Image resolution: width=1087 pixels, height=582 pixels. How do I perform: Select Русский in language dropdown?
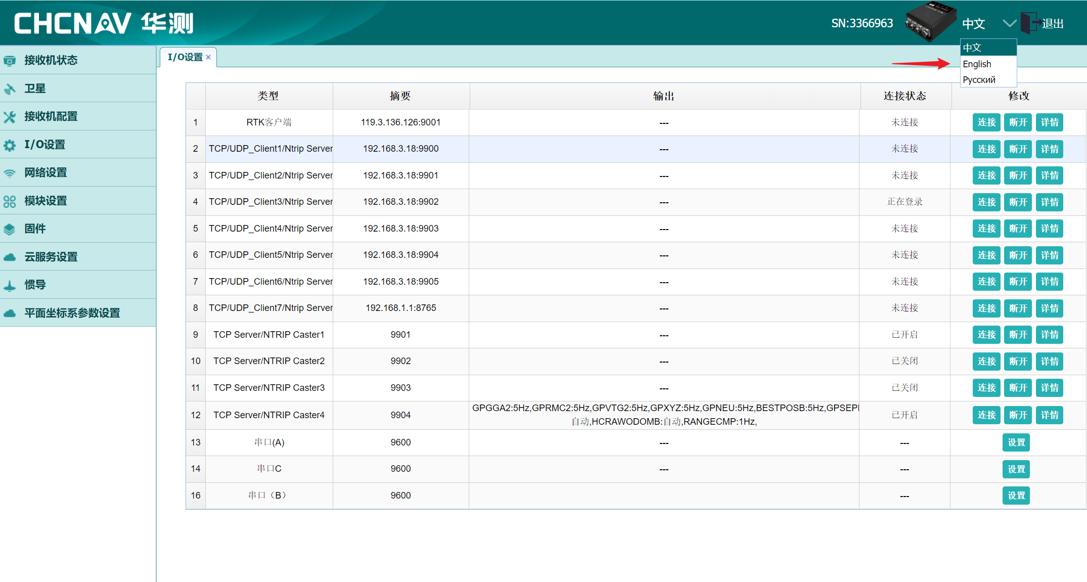pyautogui.click(x=988, y=79)
